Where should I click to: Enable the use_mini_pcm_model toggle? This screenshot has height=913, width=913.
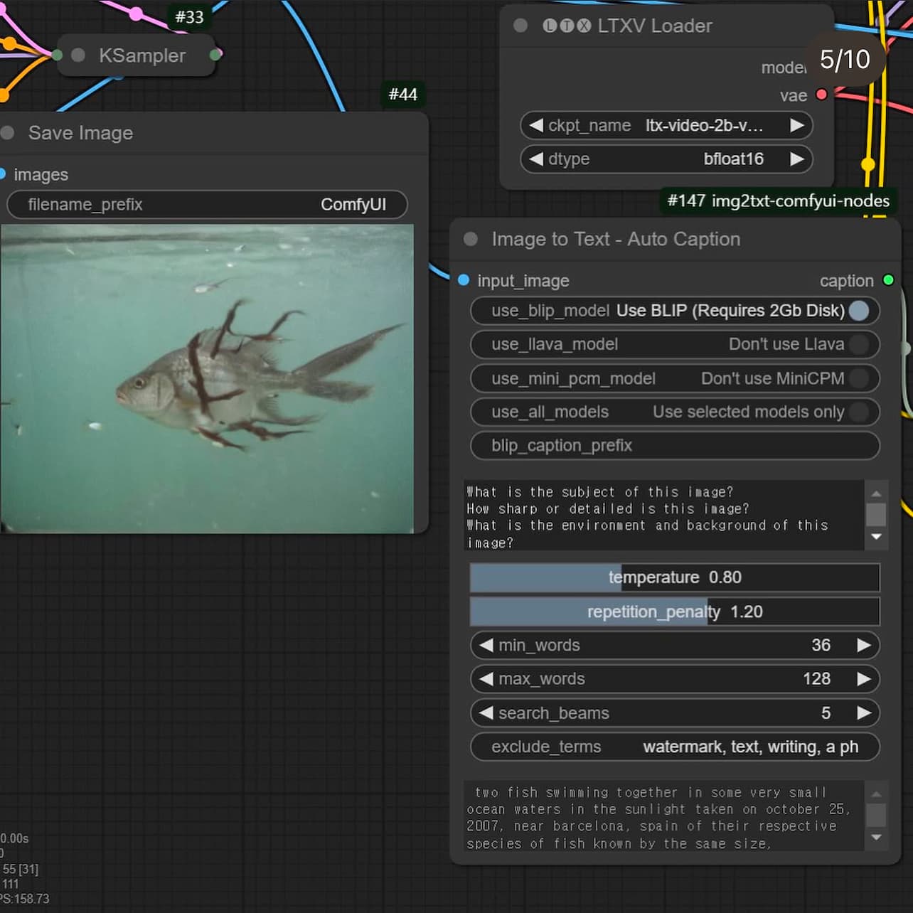[x=859, y=378]
